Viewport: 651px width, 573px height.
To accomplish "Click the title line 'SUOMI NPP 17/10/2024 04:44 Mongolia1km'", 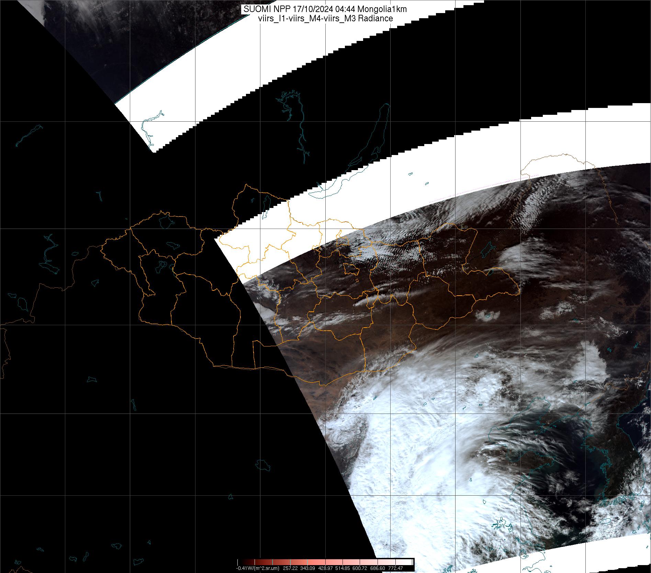I will click(x=325, y=9).
